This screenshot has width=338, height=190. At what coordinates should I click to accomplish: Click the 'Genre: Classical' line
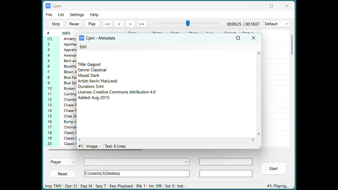coord(92,70)
